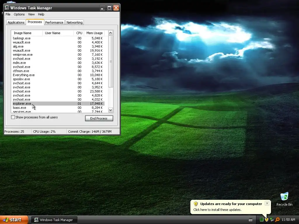
Task: Minimize the Windows Task Manager window
Action: [x=102, y=8]
